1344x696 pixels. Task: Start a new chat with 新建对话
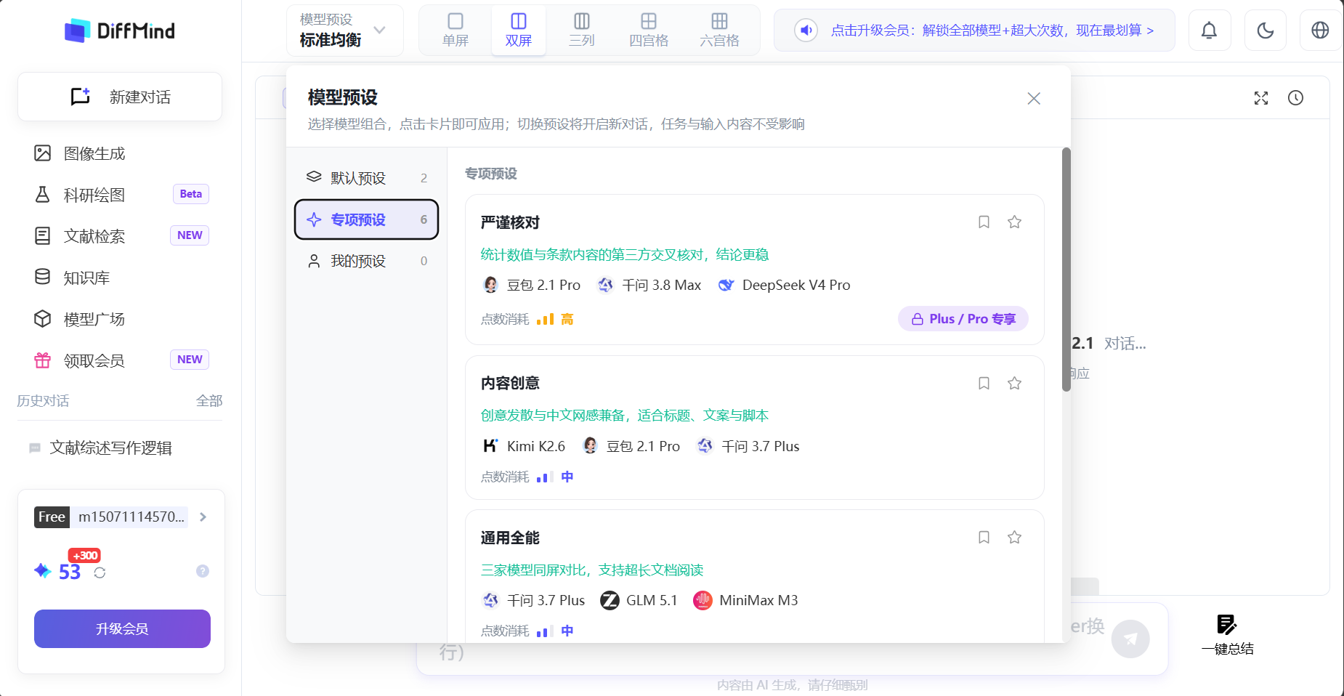120,97
